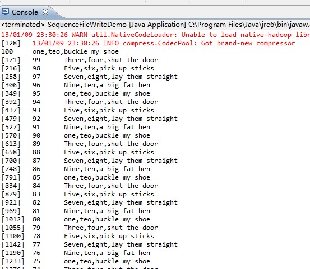Click the row with position [658]
The image size is (310, 269).
[x=78, y=152]
